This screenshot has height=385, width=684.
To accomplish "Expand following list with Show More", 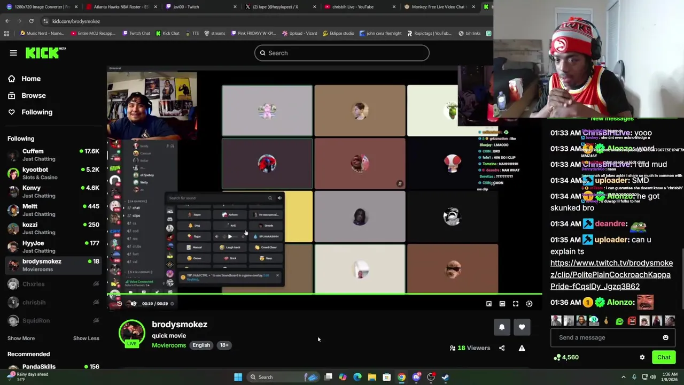I will click(x=21, y=338).
